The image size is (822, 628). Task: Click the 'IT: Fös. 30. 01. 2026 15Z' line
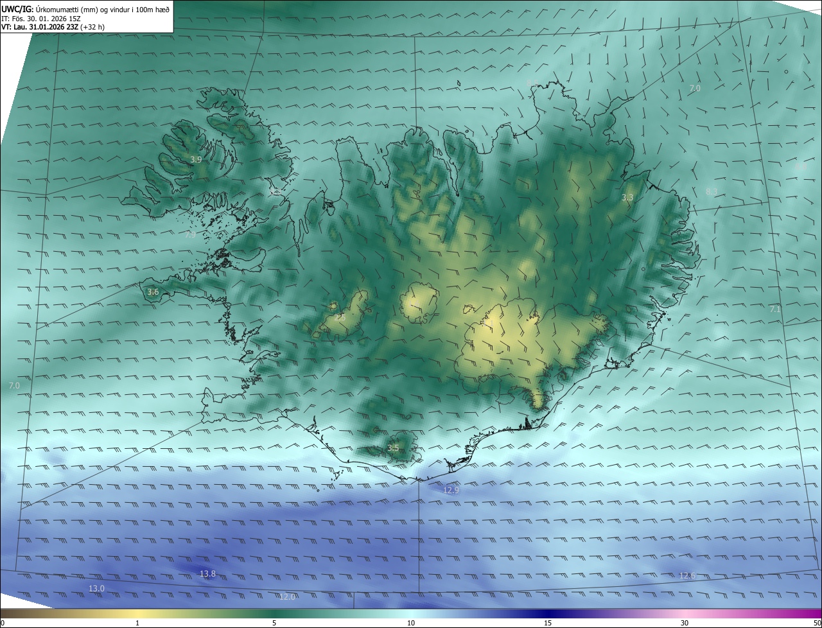pyautogui.click(x=41, y=18)
